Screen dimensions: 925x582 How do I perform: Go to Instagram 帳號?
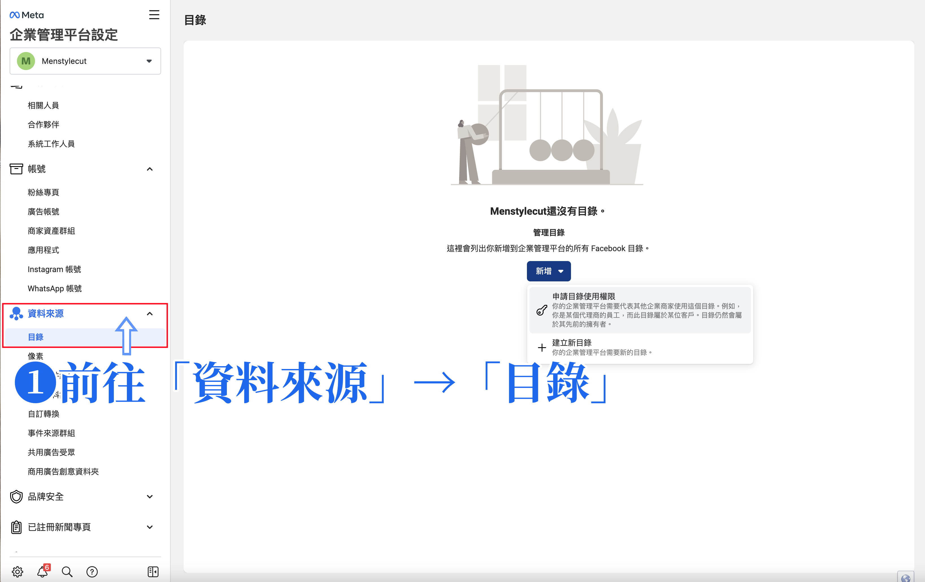coord(54,269)
